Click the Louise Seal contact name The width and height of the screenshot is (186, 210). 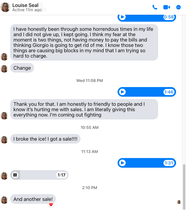tap(25, 5)
